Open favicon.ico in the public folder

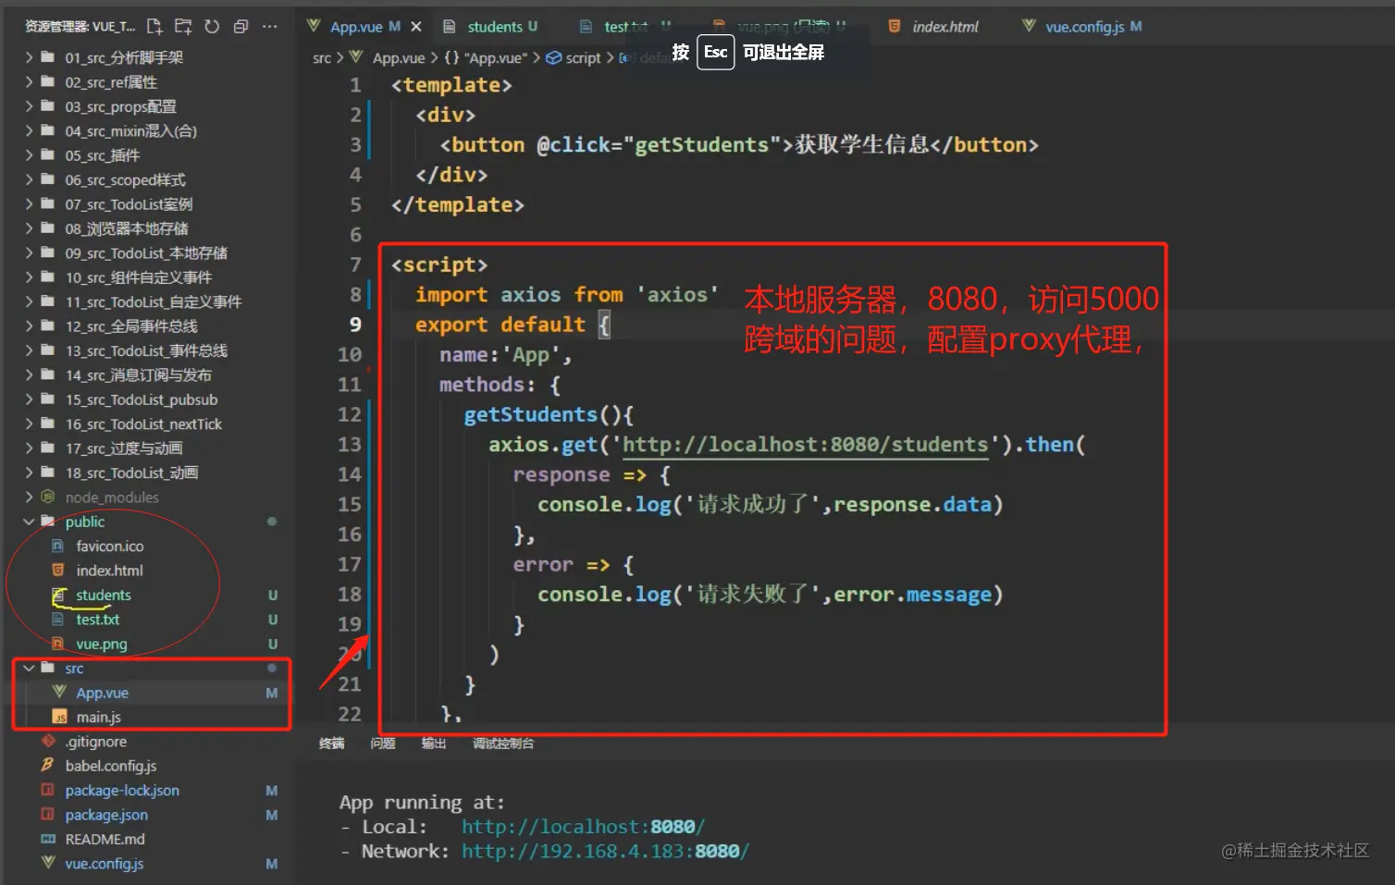[109, 547]
